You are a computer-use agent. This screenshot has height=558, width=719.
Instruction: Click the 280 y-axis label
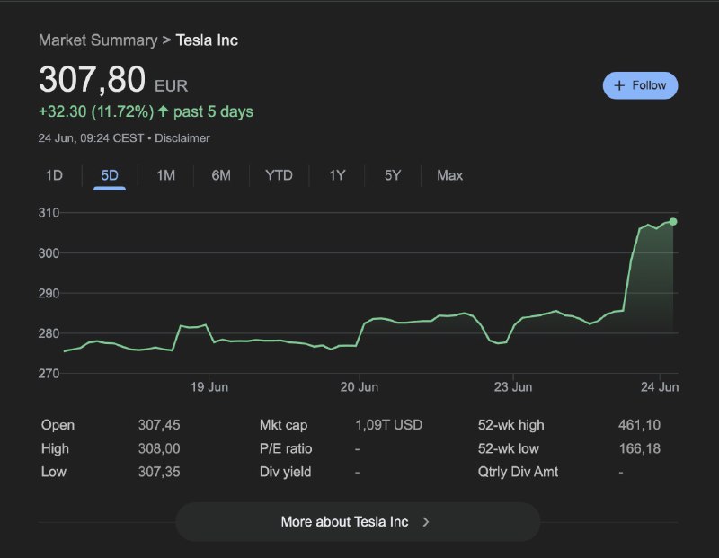49,333
